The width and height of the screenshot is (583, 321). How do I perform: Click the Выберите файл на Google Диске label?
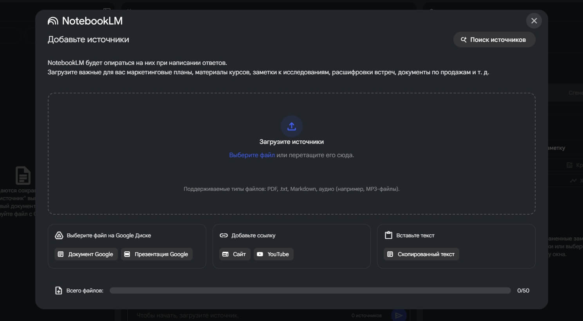[x=109, y=235]
